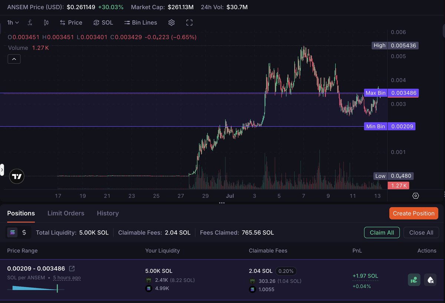
Task: Click the chart time-axis settings icon
Action: [x=415, y=196]
